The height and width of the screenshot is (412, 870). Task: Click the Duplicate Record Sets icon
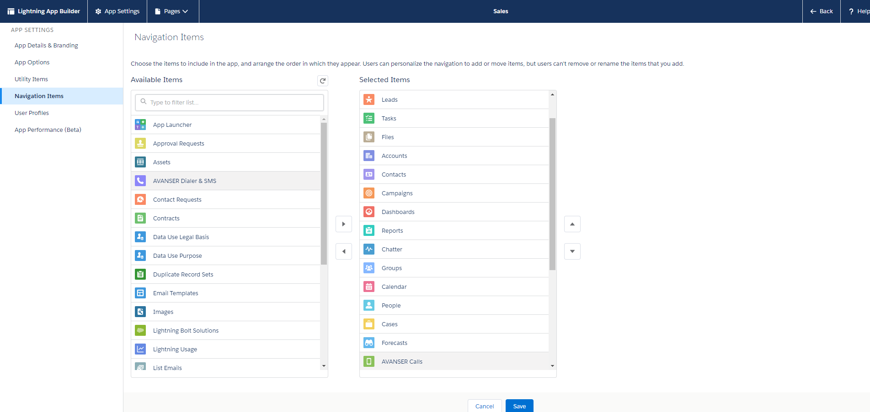pyautogui.click(x=140, y=274)
